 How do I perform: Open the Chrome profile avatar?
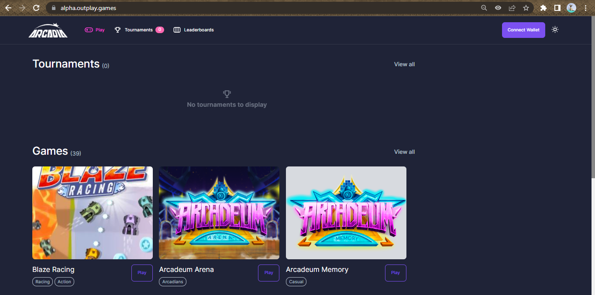571,8
